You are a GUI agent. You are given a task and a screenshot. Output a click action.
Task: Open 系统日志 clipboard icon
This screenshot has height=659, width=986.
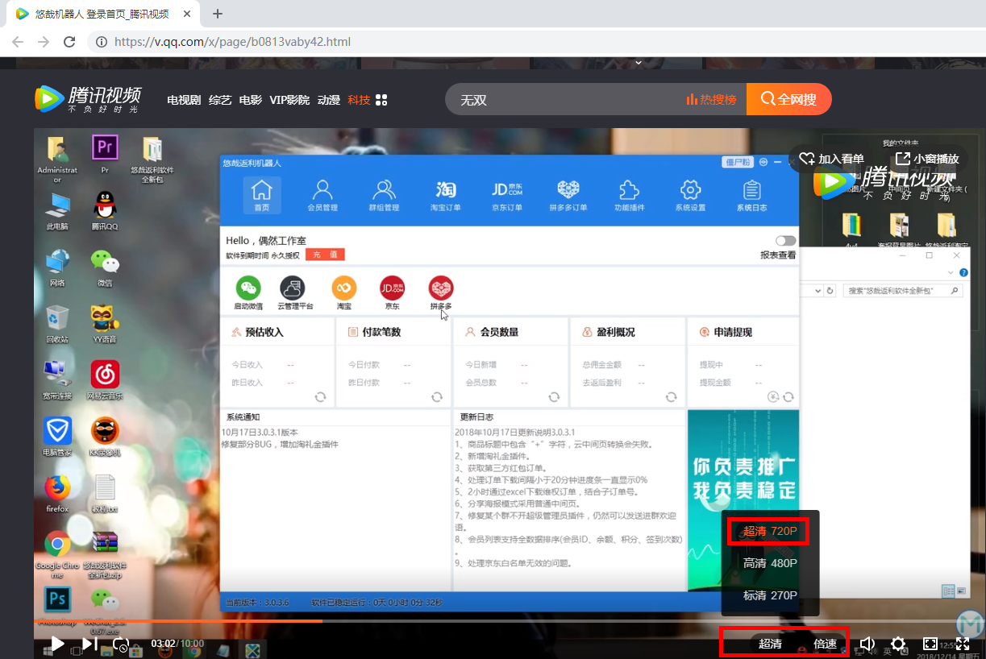[x=751, y=195]
